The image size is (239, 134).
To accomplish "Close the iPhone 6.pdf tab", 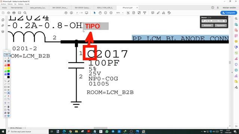I will (137, 7).
